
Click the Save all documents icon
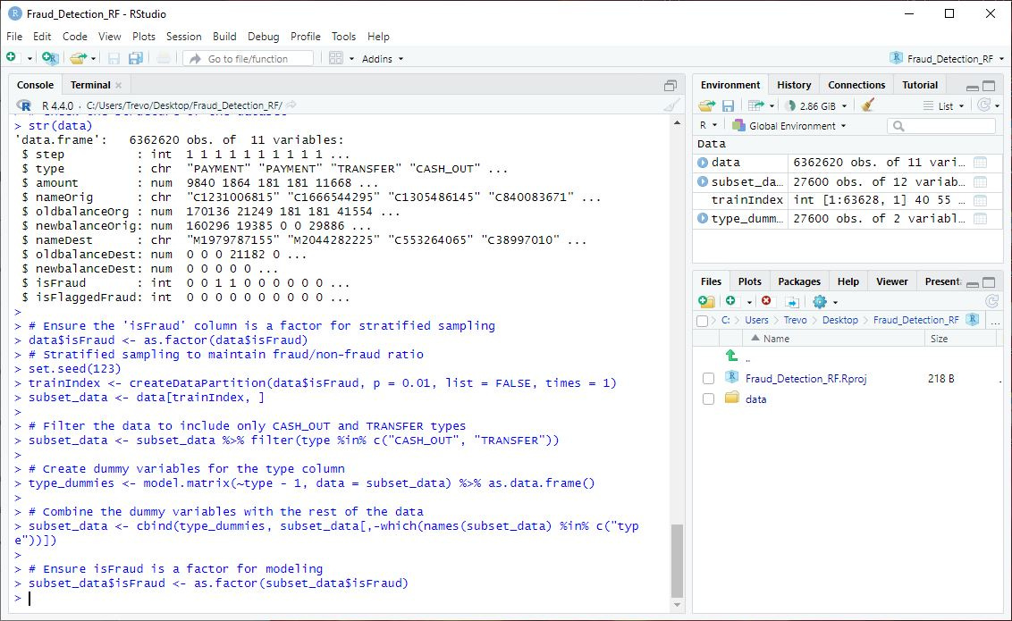pyautogui.click(x=136, y=59)
